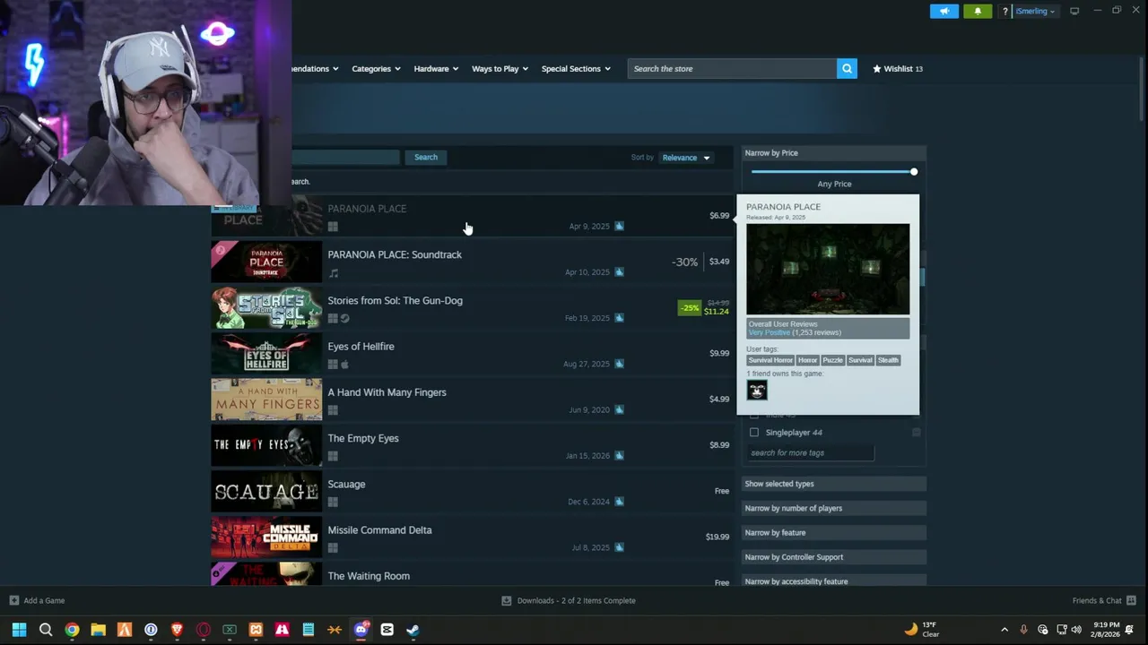Click the friend avatar in PARANOIA PLACE popup
Viewport: 1148px width, 645px height.
[757, 390]
